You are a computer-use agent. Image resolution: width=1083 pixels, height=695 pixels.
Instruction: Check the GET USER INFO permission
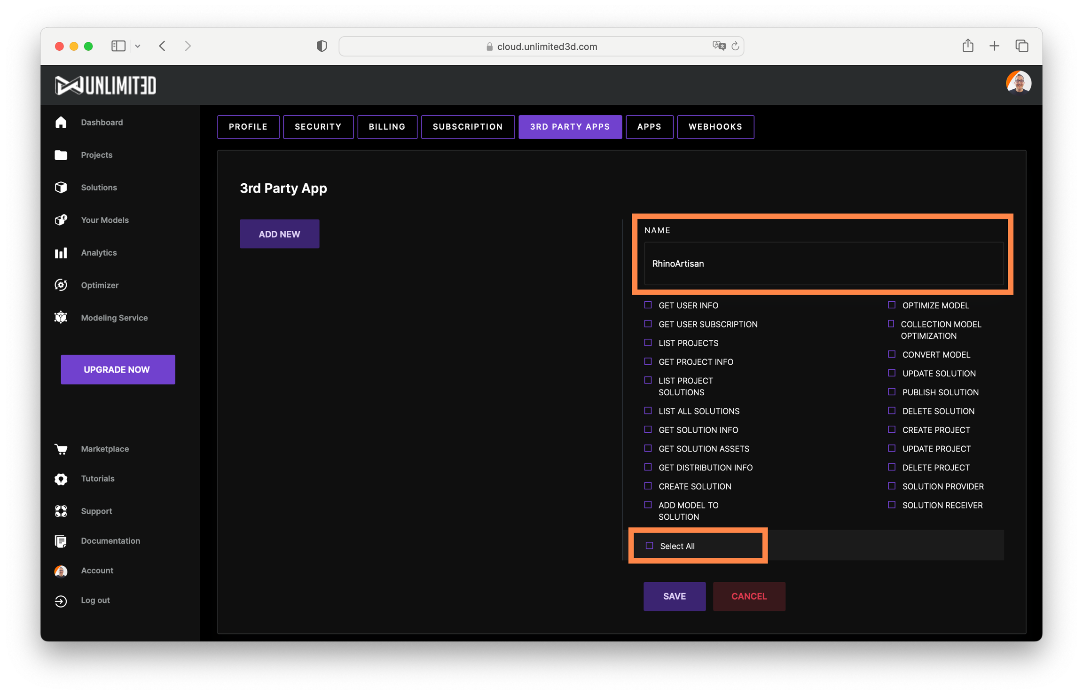point(648,305)
